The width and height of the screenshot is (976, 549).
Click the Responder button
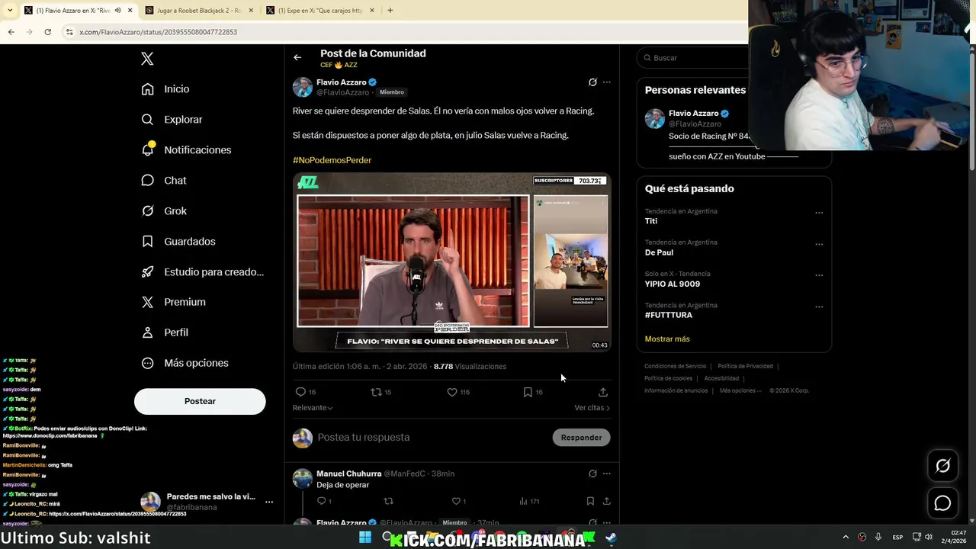(x=581, y=438)
